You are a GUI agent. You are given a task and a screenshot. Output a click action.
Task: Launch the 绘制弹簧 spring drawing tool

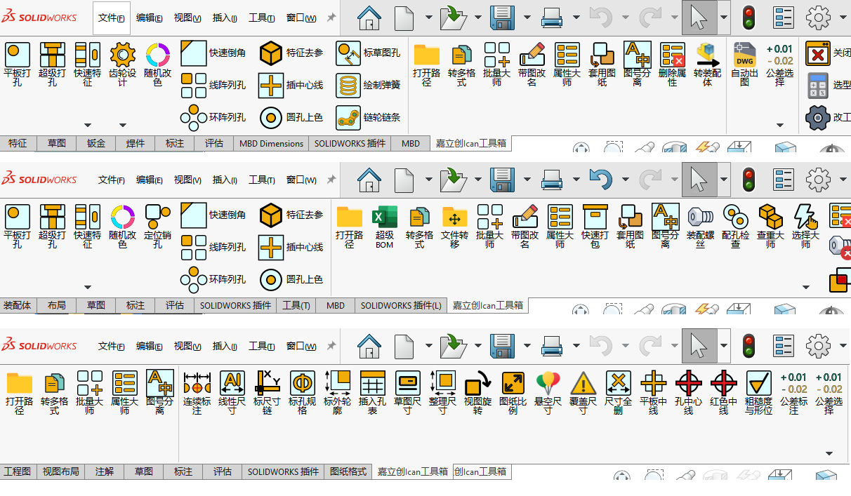pyautogui.click(x=368, y=85)
